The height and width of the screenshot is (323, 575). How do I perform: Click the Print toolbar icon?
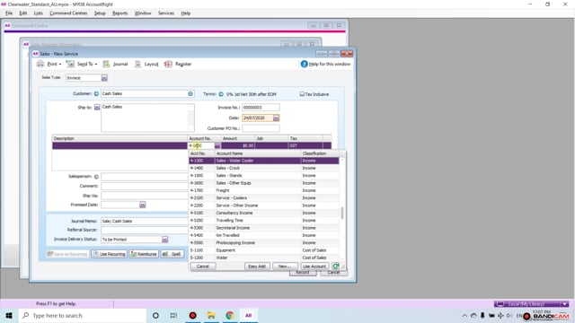[40, 64]
